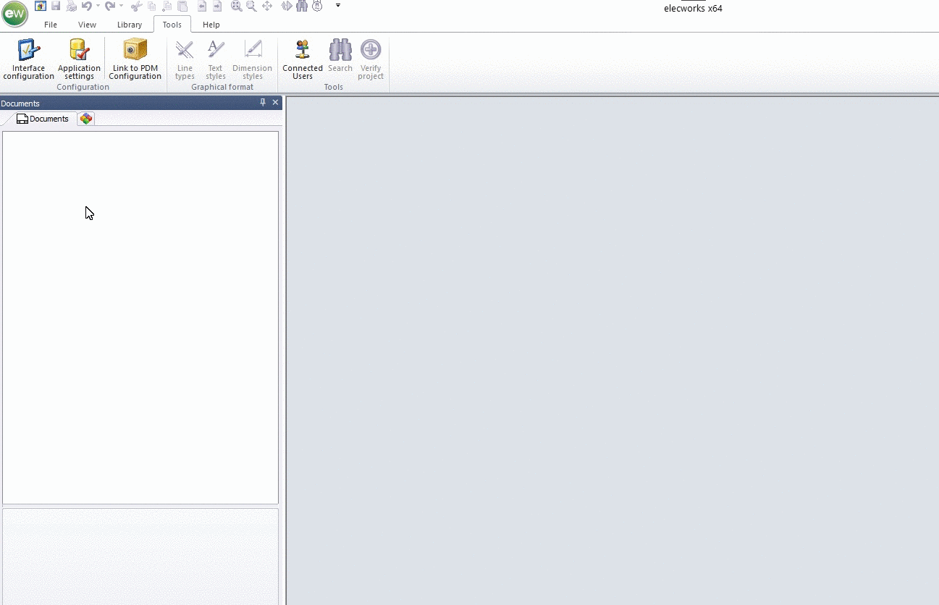Click the Copy icon in quick access toolbar
The image size is (939, 605).
click(152, 6)
